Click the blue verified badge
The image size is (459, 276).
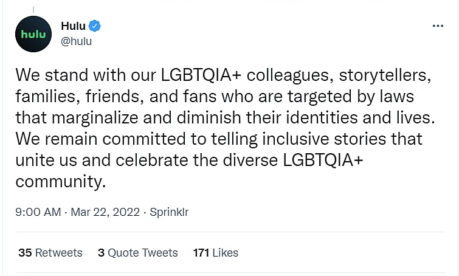(x=95, y=26)
